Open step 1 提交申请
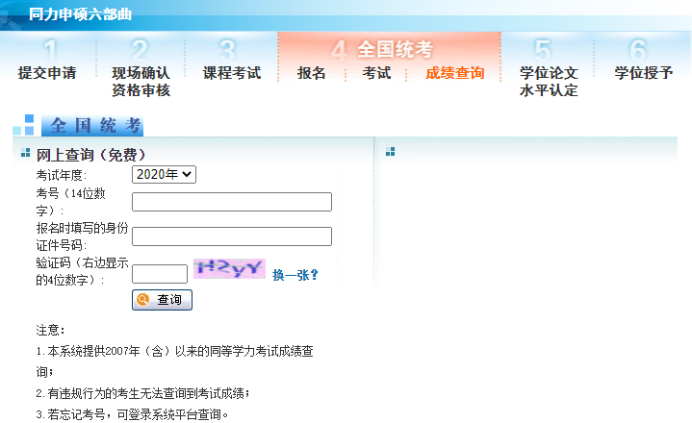The image size is (692, 423). (x=47, y=73)
